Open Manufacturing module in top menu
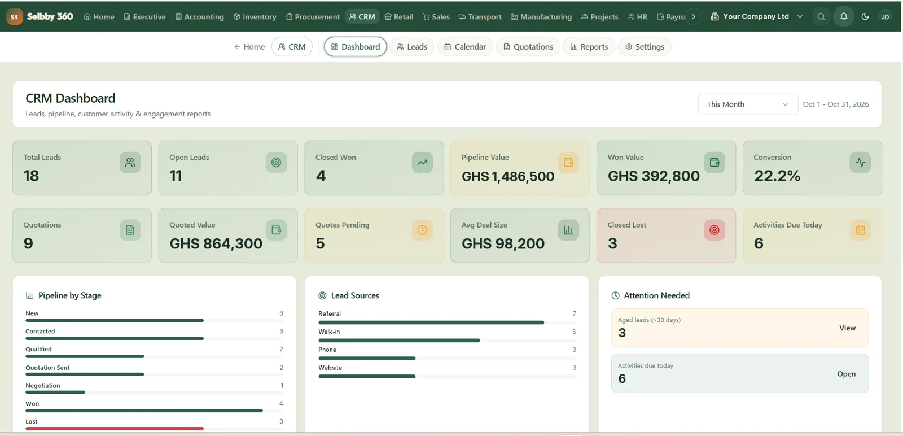 coord(541,17)
